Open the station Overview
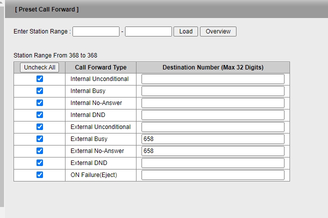 (218, 31)
